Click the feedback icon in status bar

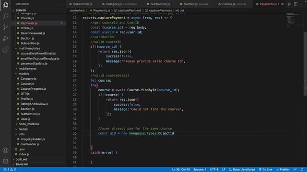pos(295,170)
